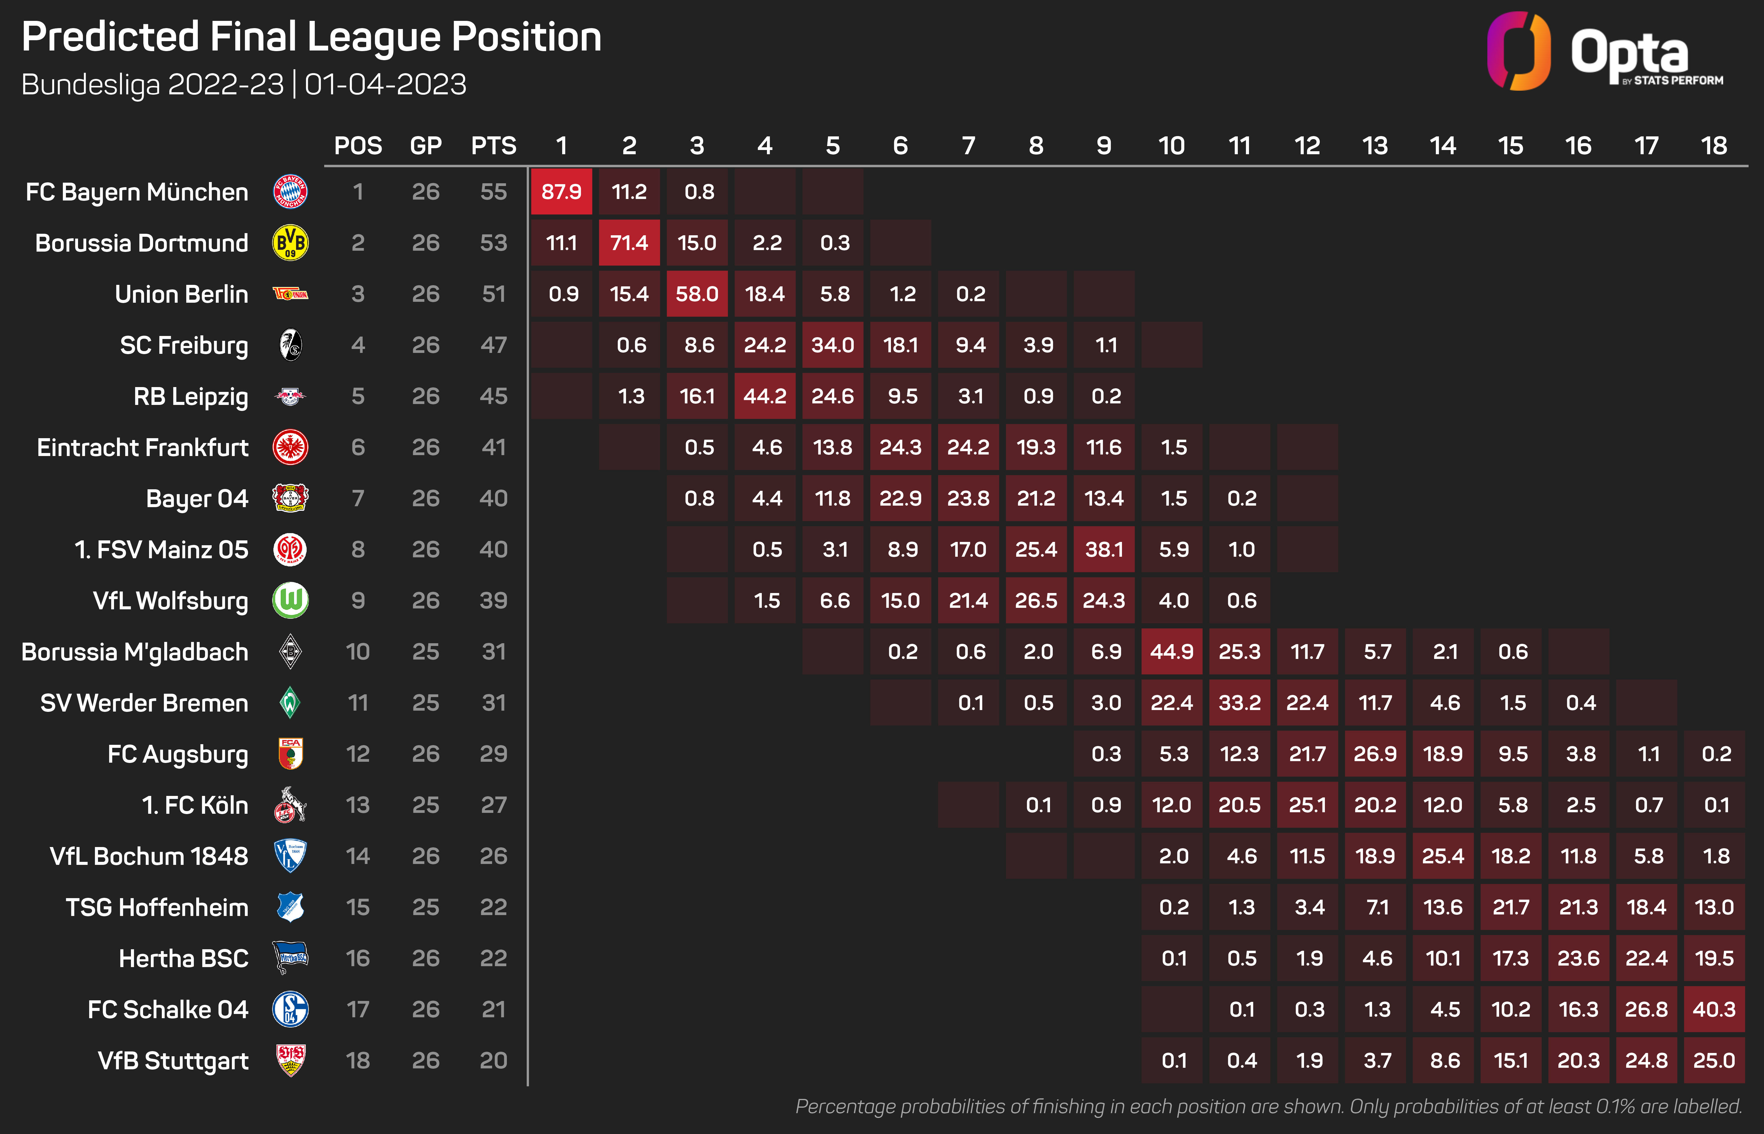1764x1134 pixels.
Task: Click the PTS column header
Action: click(x=493, y=146)
